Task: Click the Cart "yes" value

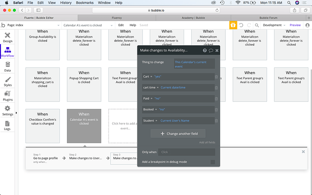Action: [158, 76]
